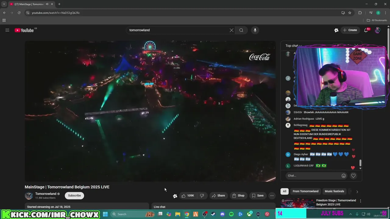Screen dimensions: 390x219
Task: Bookmark this page with the star
Action: pos(350,13)
